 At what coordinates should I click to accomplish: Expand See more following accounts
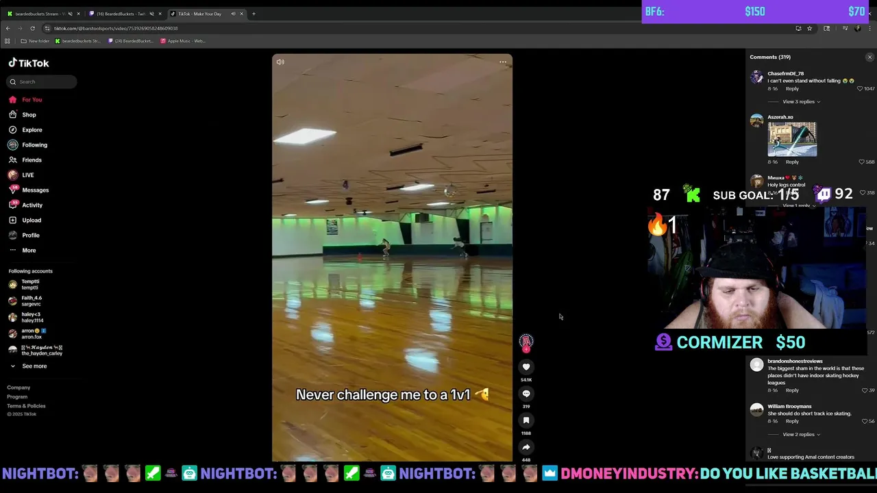(28, 366)
